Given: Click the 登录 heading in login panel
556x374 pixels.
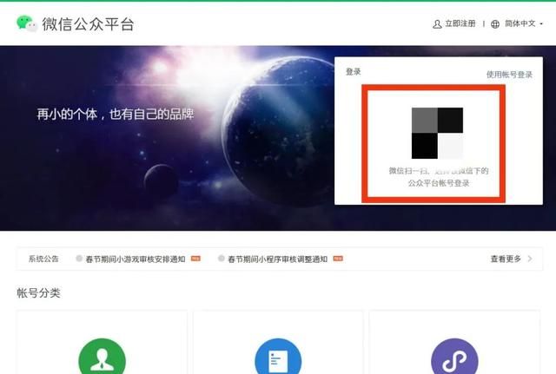Looking at the screenshot, I should coord(354,72).
